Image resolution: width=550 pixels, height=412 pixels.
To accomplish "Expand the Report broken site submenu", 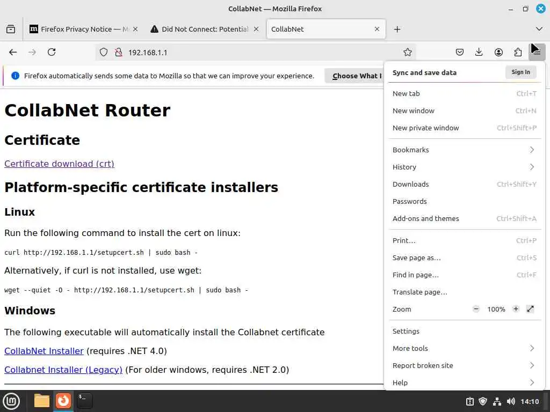I will [x=465, y=366].
